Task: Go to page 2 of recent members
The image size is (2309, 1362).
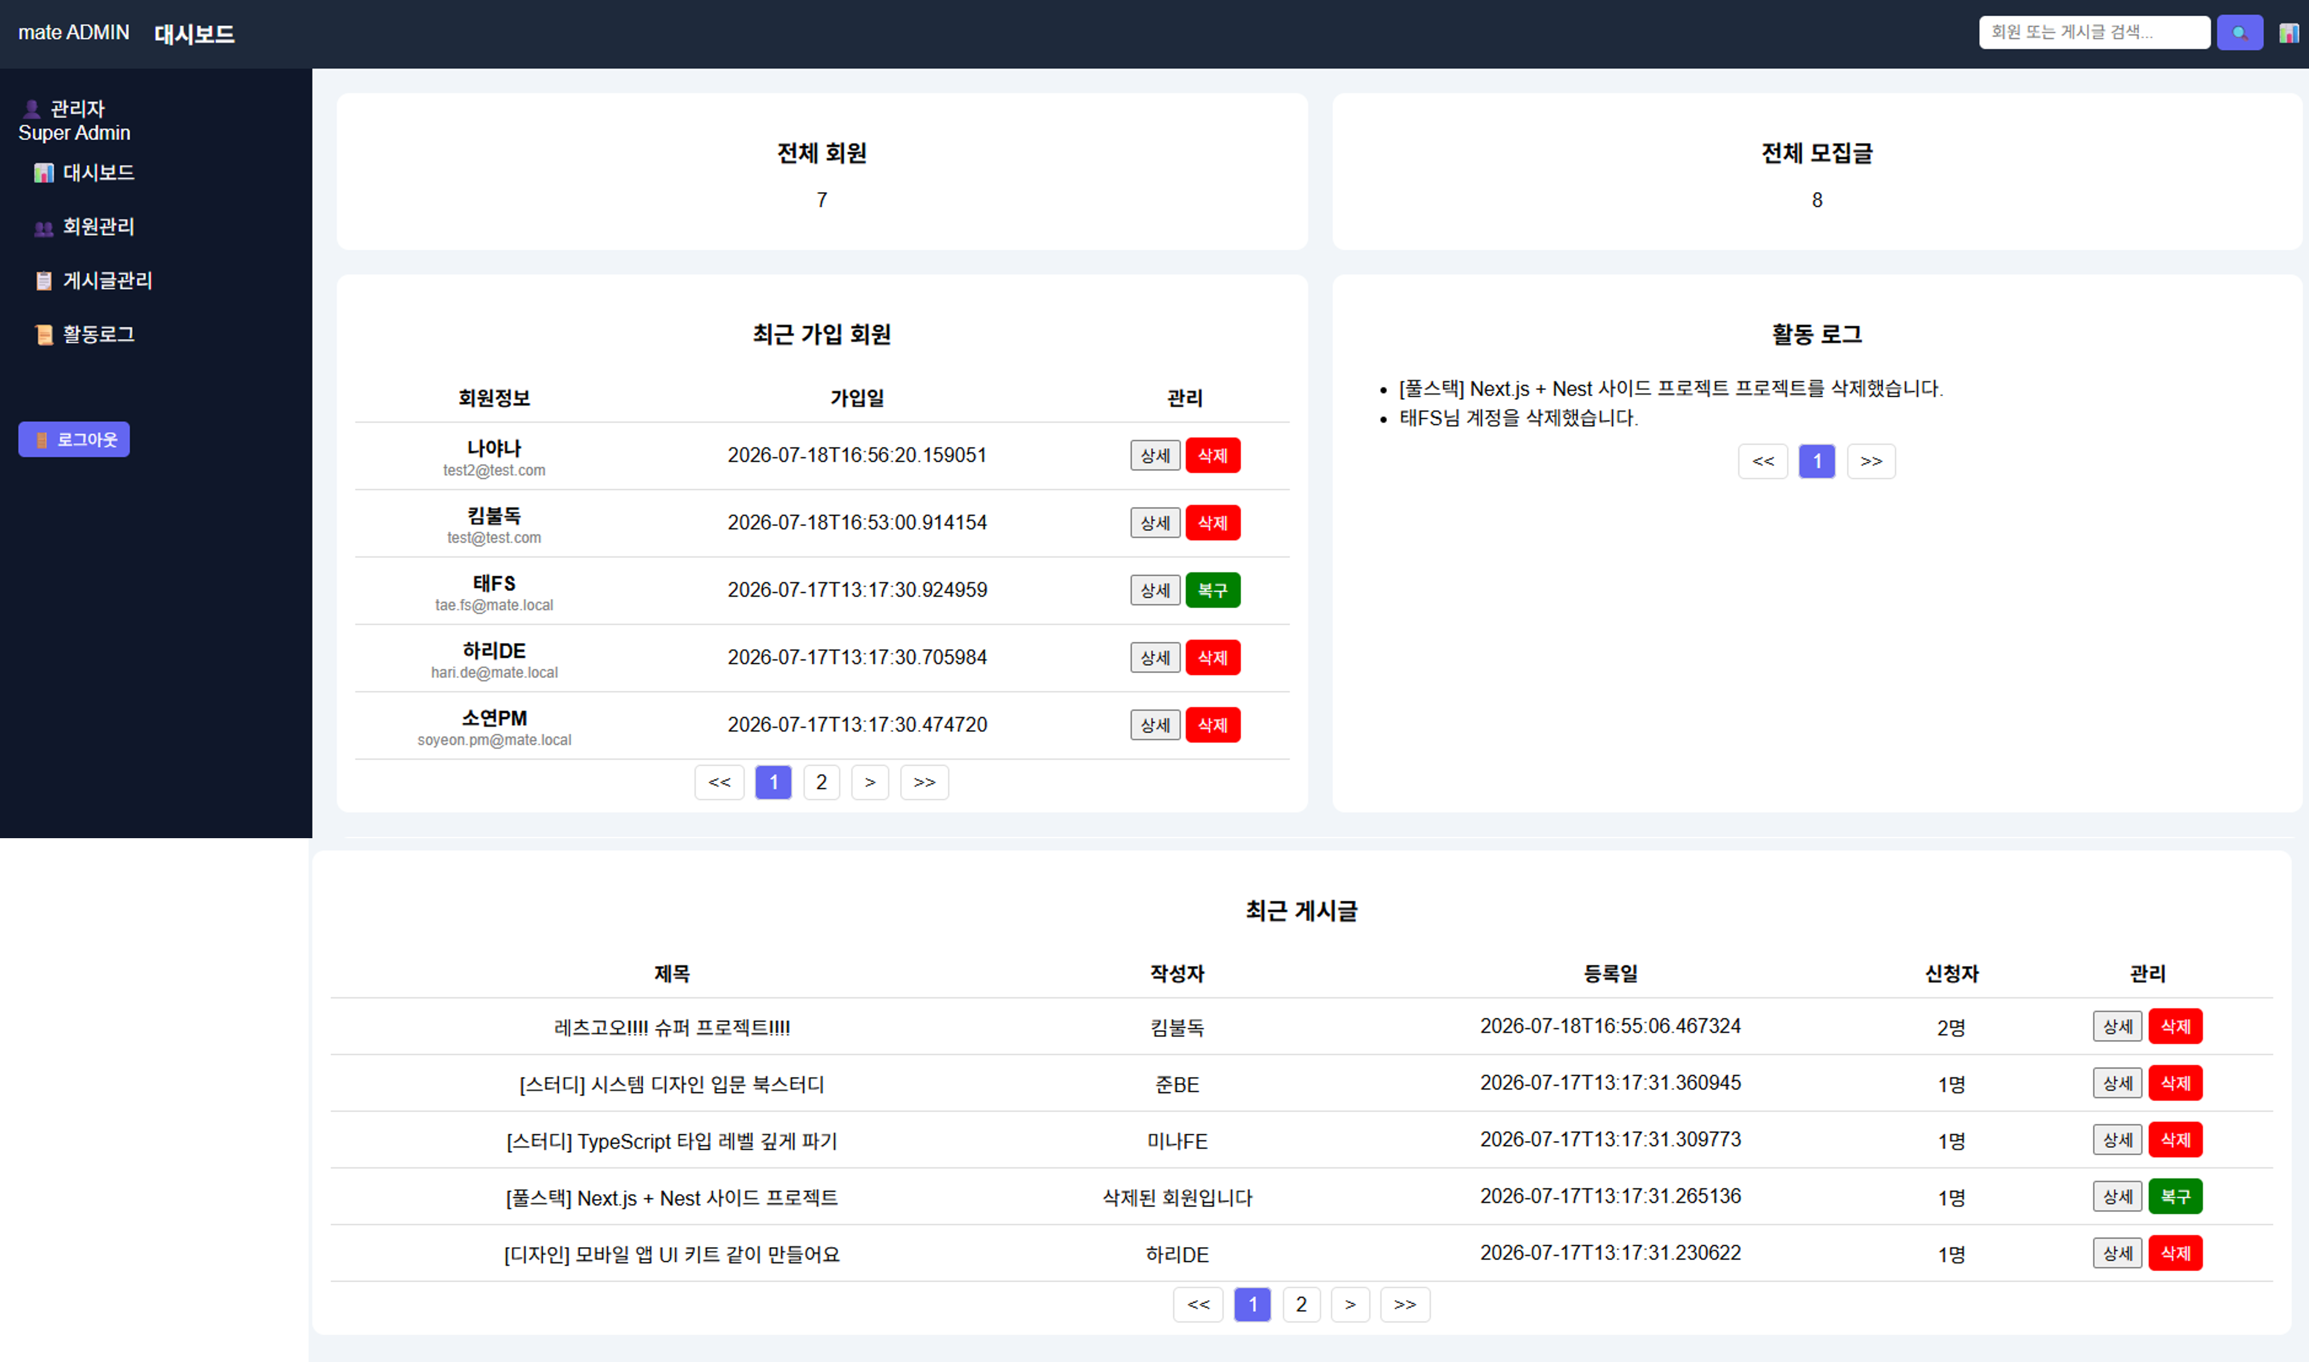Action: click(x=821, y=782)
